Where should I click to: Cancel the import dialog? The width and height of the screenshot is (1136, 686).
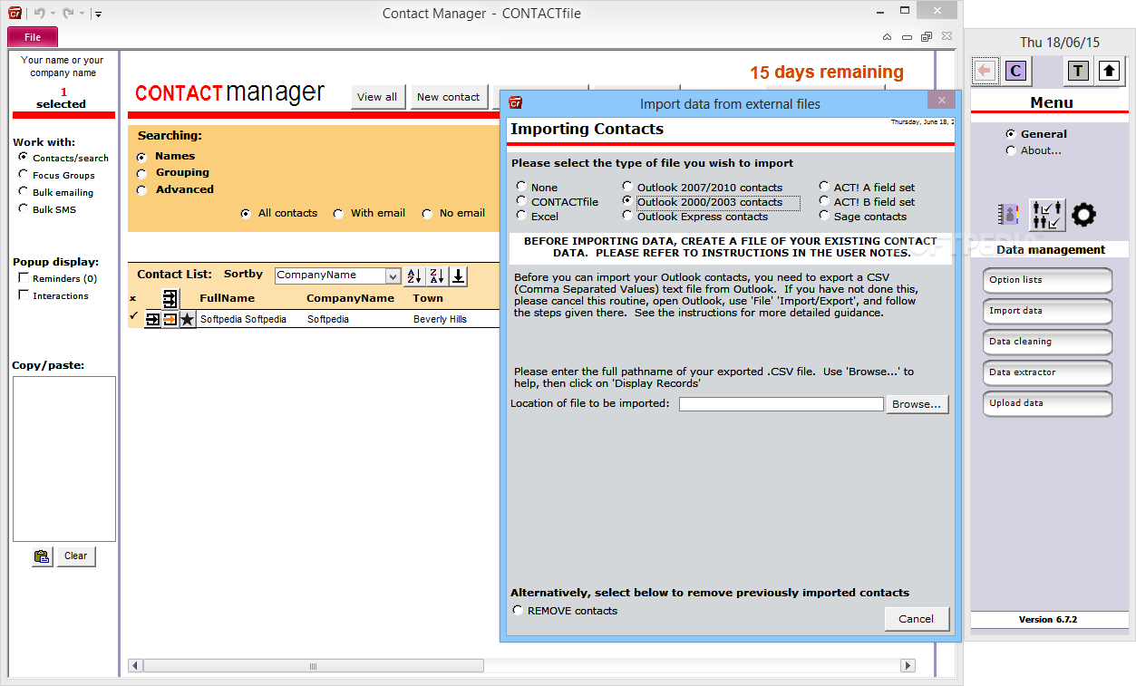coord(917,619)
